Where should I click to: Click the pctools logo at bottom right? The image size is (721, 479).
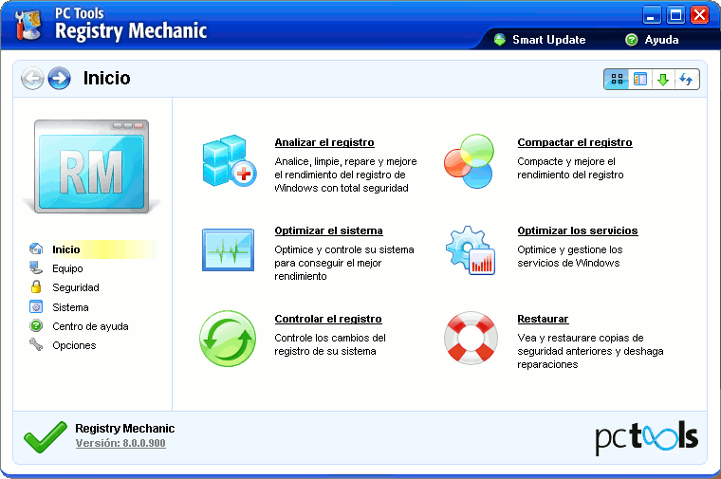[646, 437]
